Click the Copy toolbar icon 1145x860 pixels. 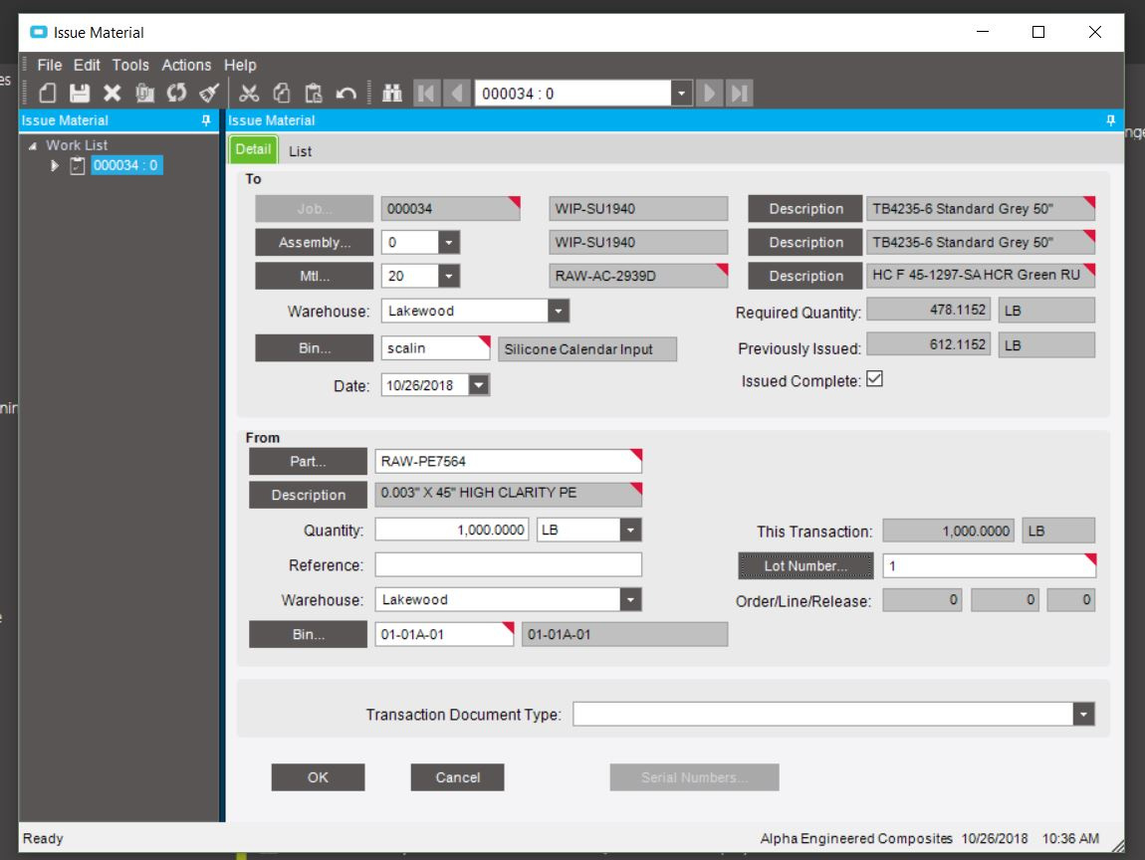pos(281,94)
